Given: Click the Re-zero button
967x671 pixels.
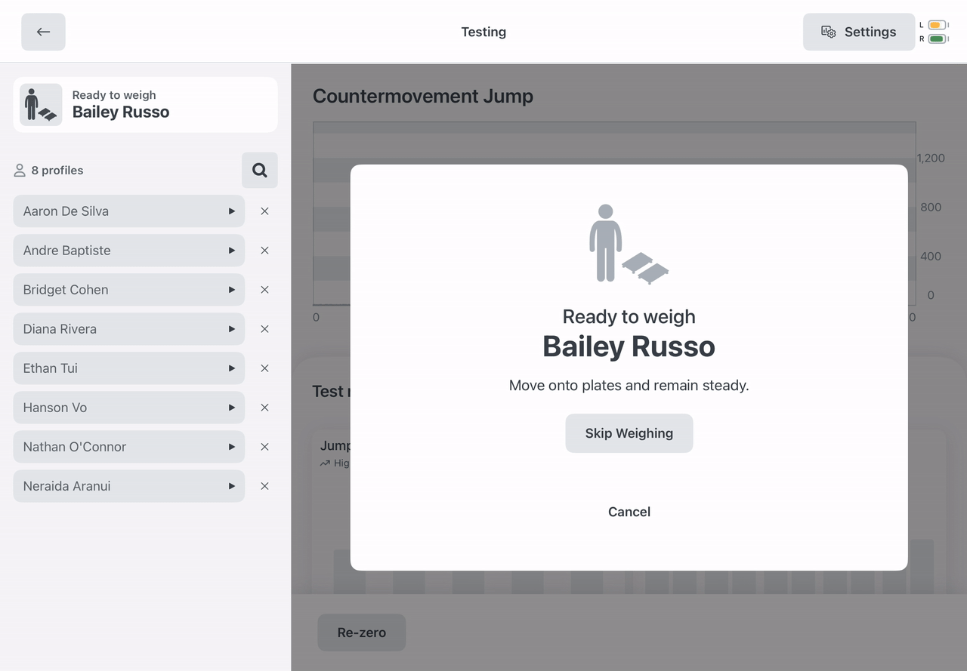Looking at the screenshot, I should [x=361, y=633].
